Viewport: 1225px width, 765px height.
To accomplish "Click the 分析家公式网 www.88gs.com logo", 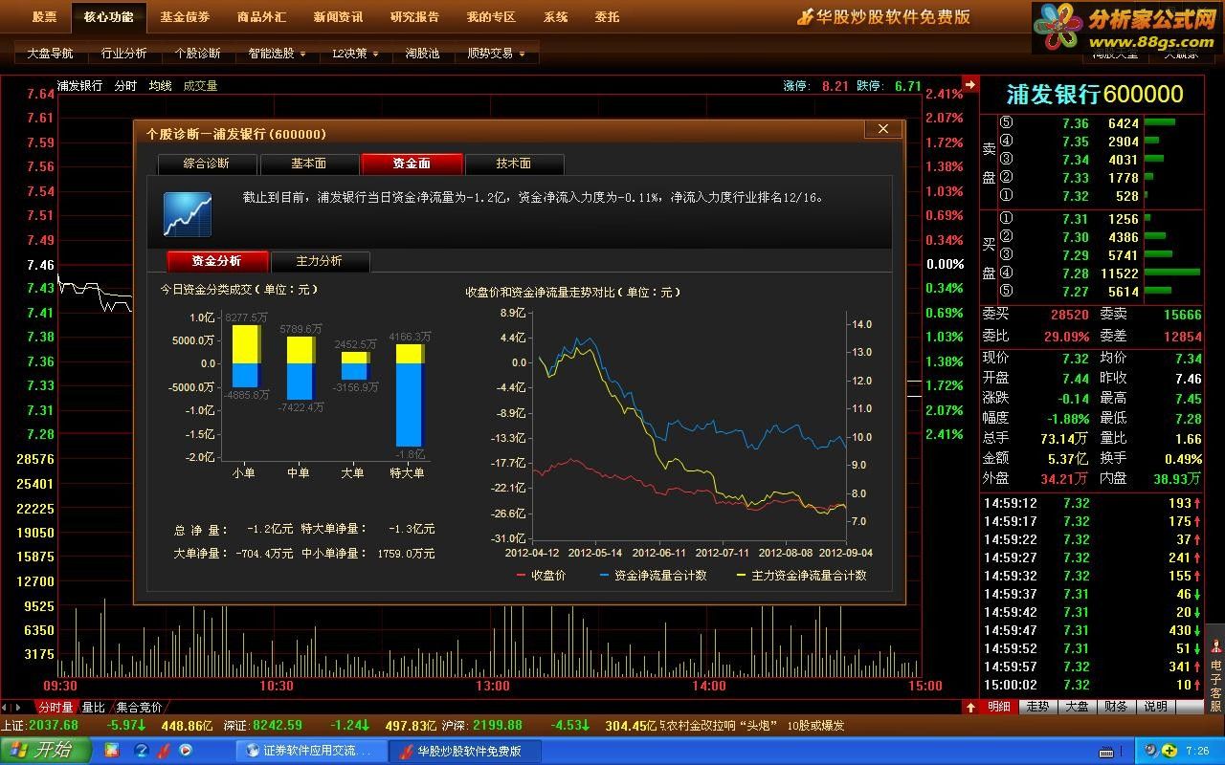I will [1128, 29].
